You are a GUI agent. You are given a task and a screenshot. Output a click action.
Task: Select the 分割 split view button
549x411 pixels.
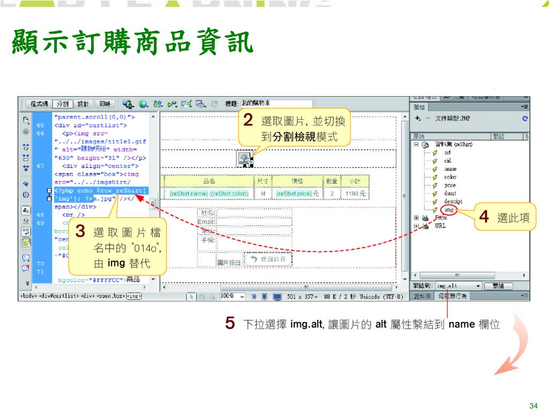[63, 104]
